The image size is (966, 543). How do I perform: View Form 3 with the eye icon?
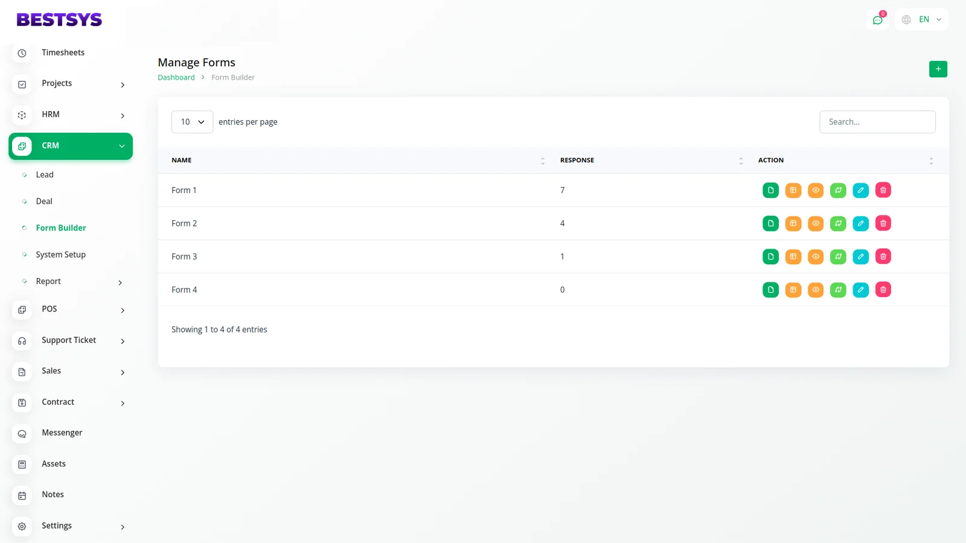pos(816,256)
